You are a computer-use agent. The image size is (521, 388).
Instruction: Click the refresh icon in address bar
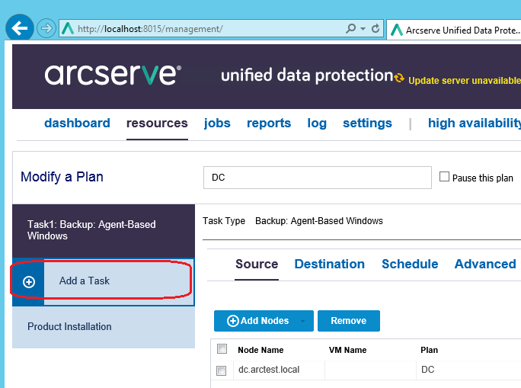(x=376, y=29)
